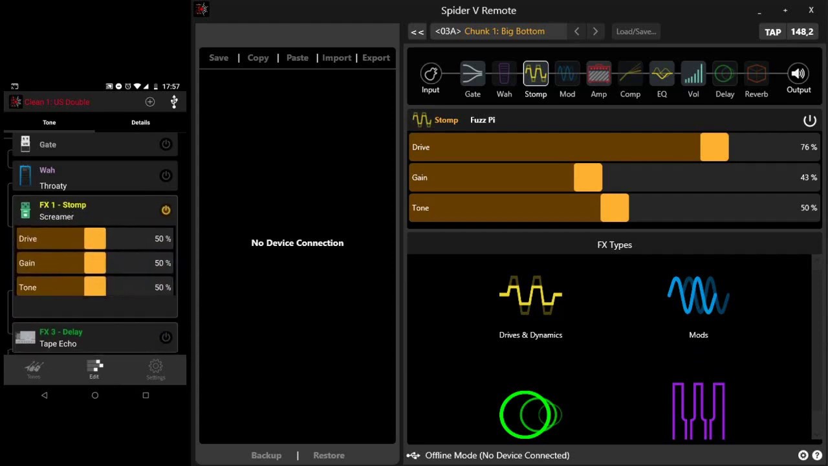Click Fuzz Pi Gain slider handle
828x466 pixels.
pos(588,177)
